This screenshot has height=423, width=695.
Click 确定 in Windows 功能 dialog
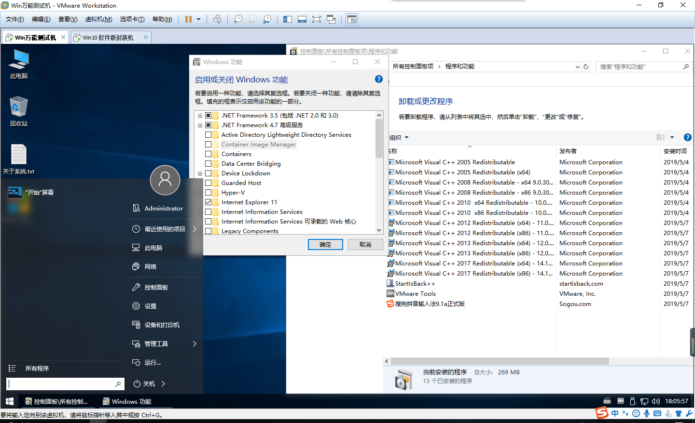click(325, 245)
